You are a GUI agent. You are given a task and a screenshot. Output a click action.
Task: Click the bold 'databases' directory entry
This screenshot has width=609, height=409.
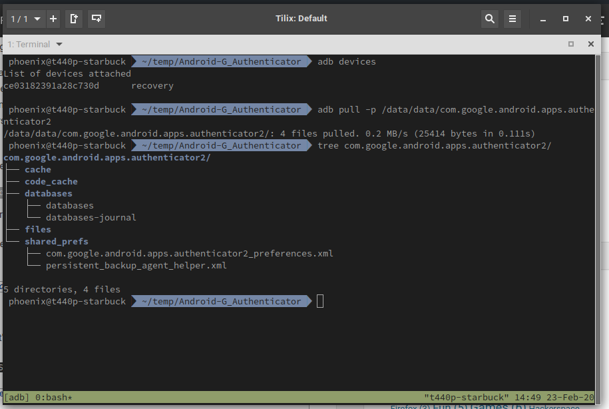(x=49, y=193)
